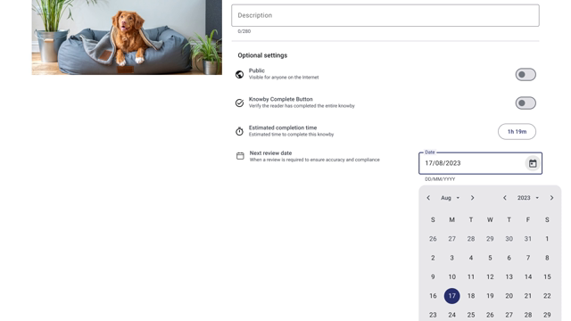The height and width of the screenshot is (321, 571).
Task: Click the dog on bed cover image
Action: (127, 37)
